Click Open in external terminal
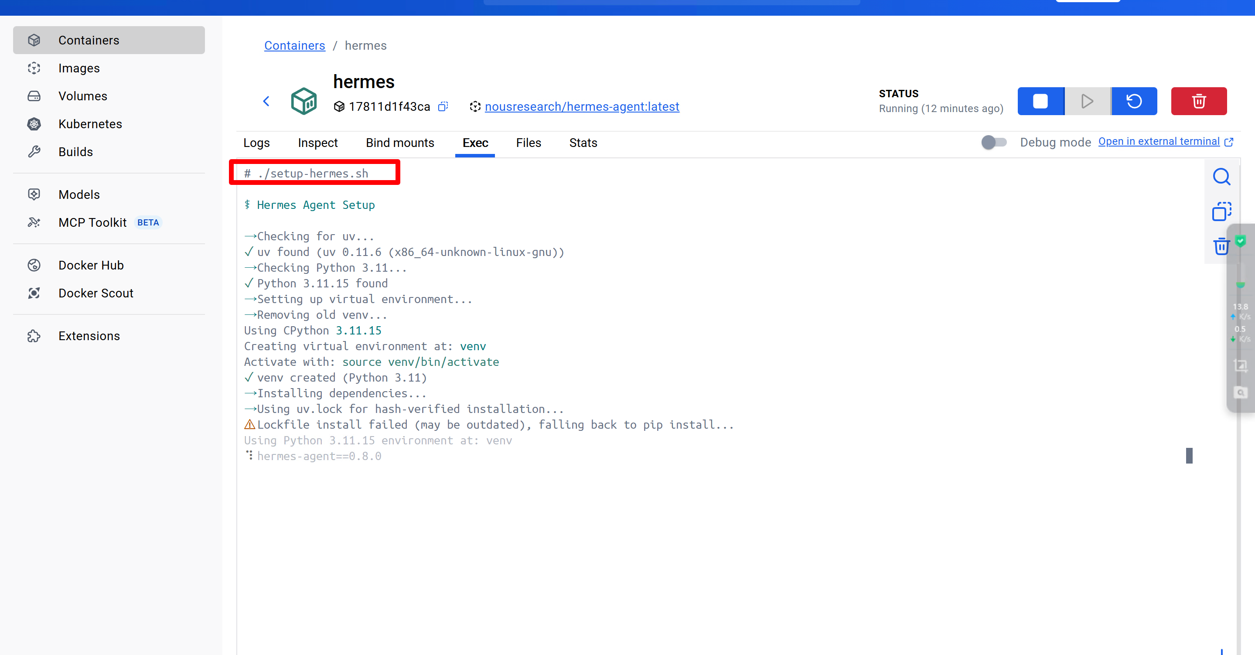 [x=1159, y=141]
